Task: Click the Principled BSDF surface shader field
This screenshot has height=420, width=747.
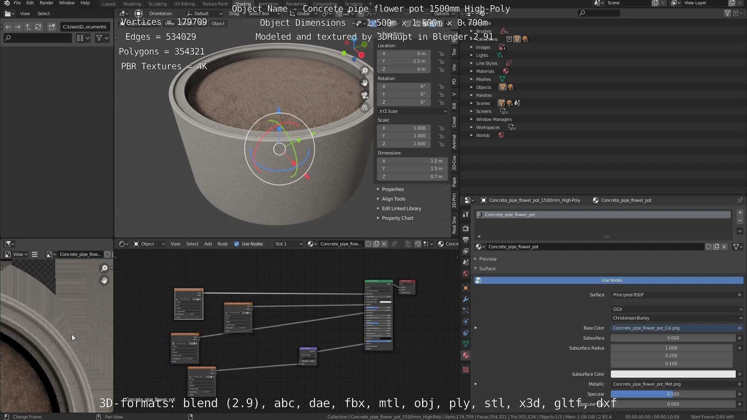Action: 677,295
